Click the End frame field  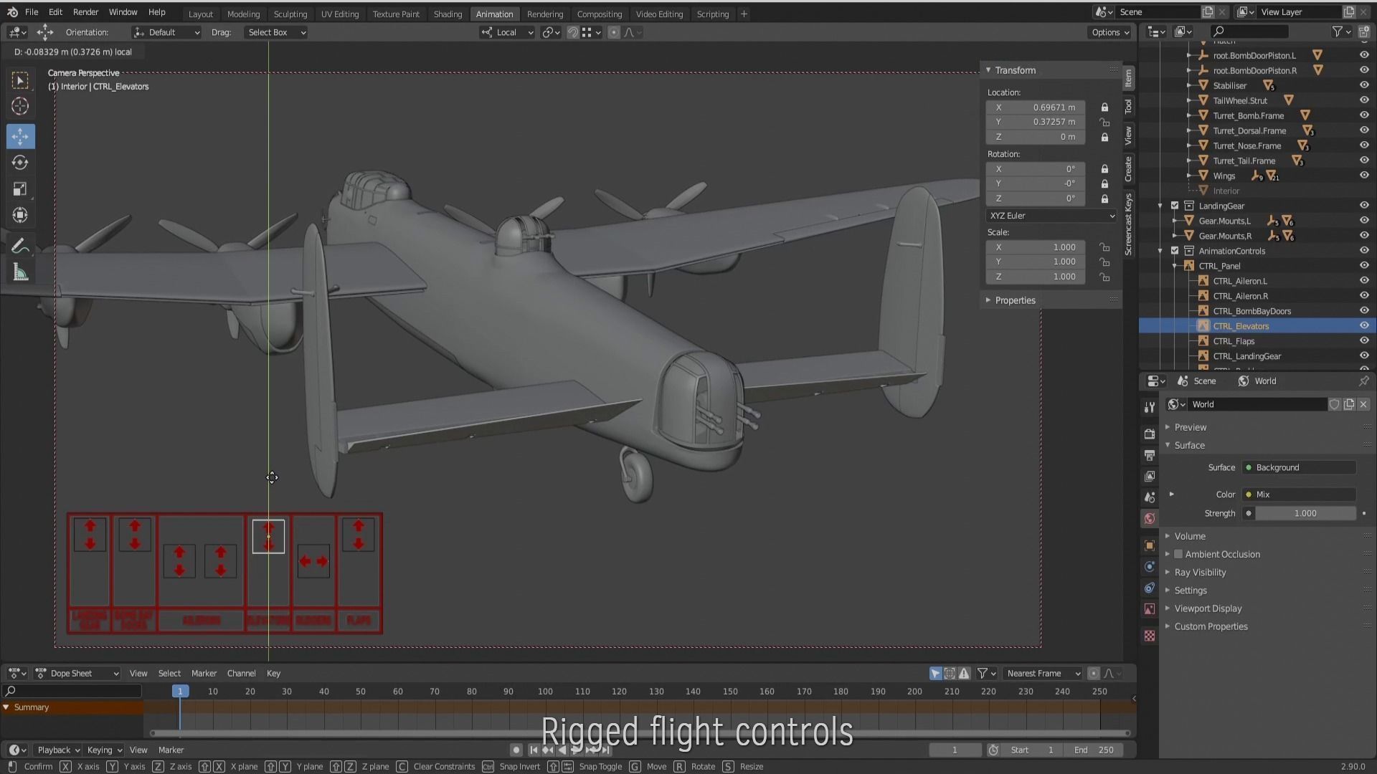tap(1094, 750)
